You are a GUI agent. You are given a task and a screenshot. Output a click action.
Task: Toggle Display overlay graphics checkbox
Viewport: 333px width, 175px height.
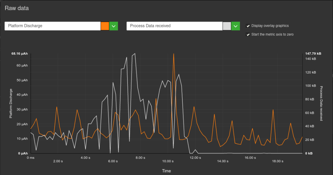point(248,26)
